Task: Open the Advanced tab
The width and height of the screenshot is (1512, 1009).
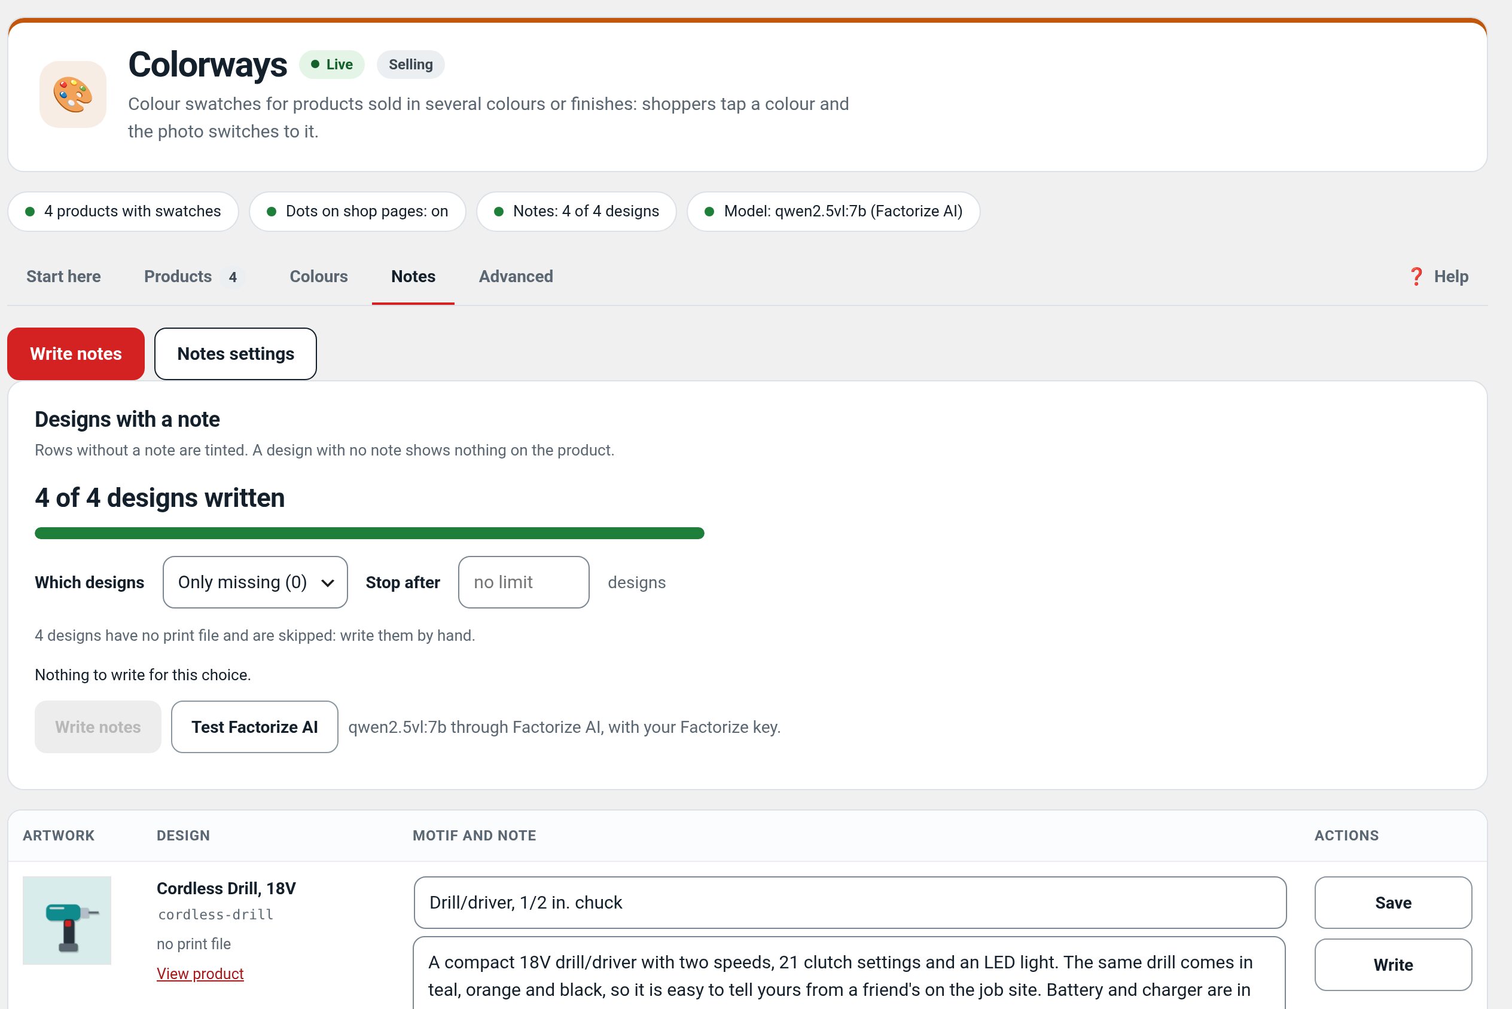Action: pos(516,277)
